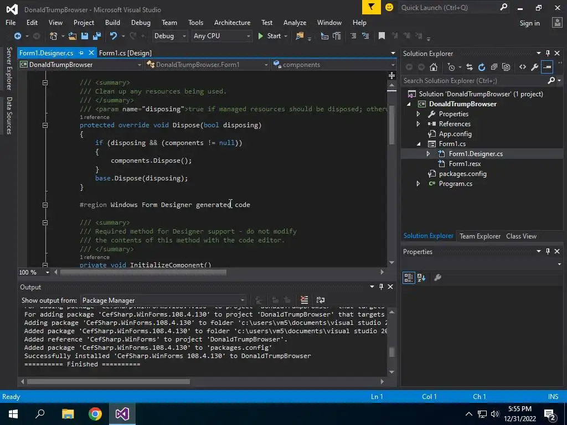Go to Solution Explorer Home view
The width and height of the screenshot is (567, 425).
coord(434,67)
